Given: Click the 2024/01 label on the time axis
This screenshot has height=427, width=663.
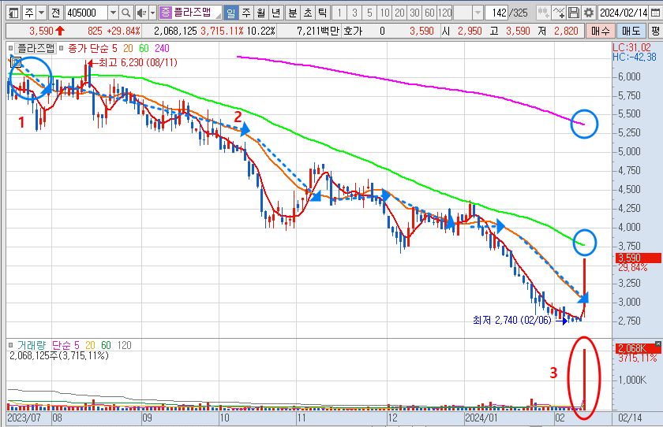Looking at the screenshot, I should [481, 418].
